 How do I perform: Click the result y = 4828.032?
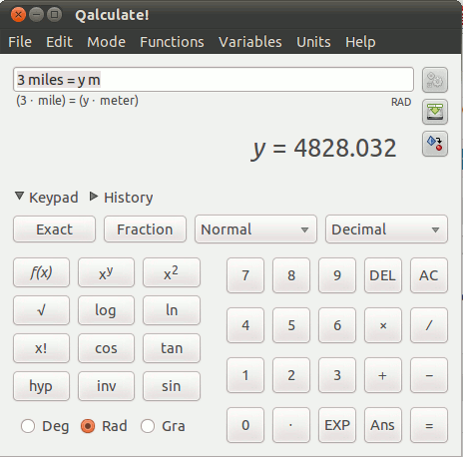tap(323, 149)
